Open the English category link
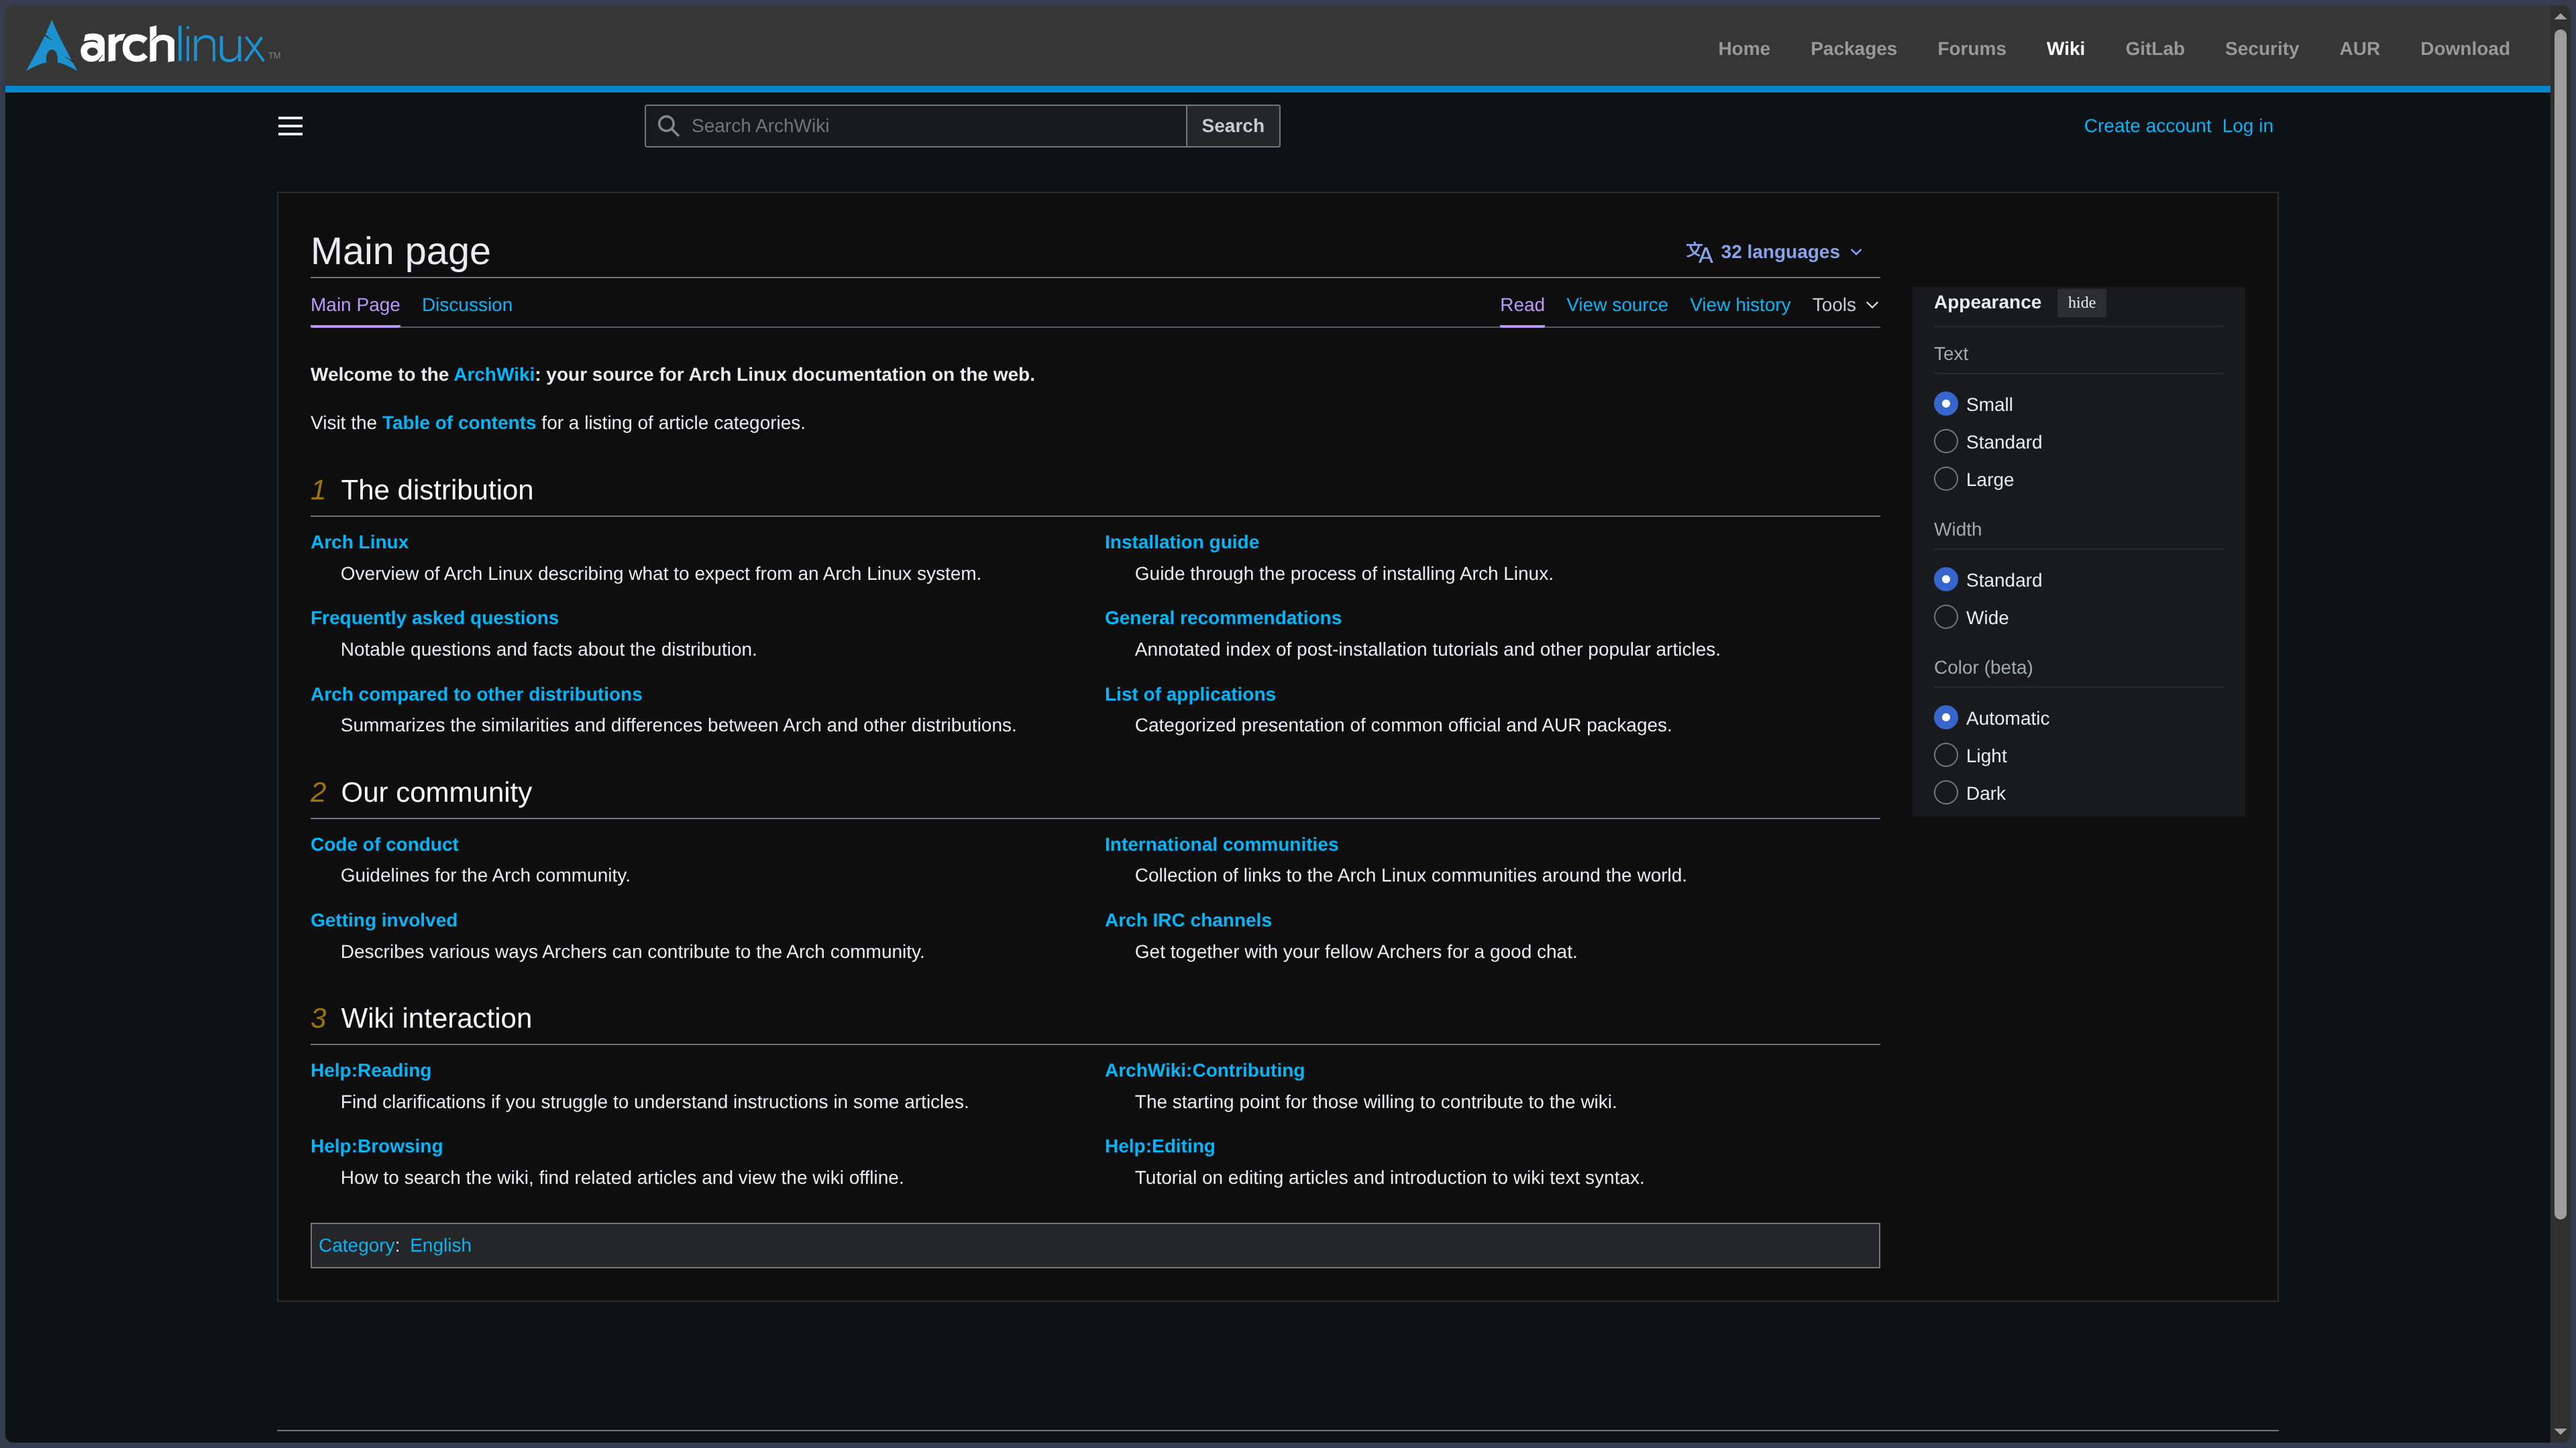 [x=440, y=1245]
